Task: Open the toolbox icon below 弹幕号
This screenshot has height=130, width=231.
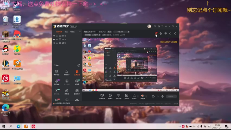Action: pyautogui.click(x=67, y=100)
